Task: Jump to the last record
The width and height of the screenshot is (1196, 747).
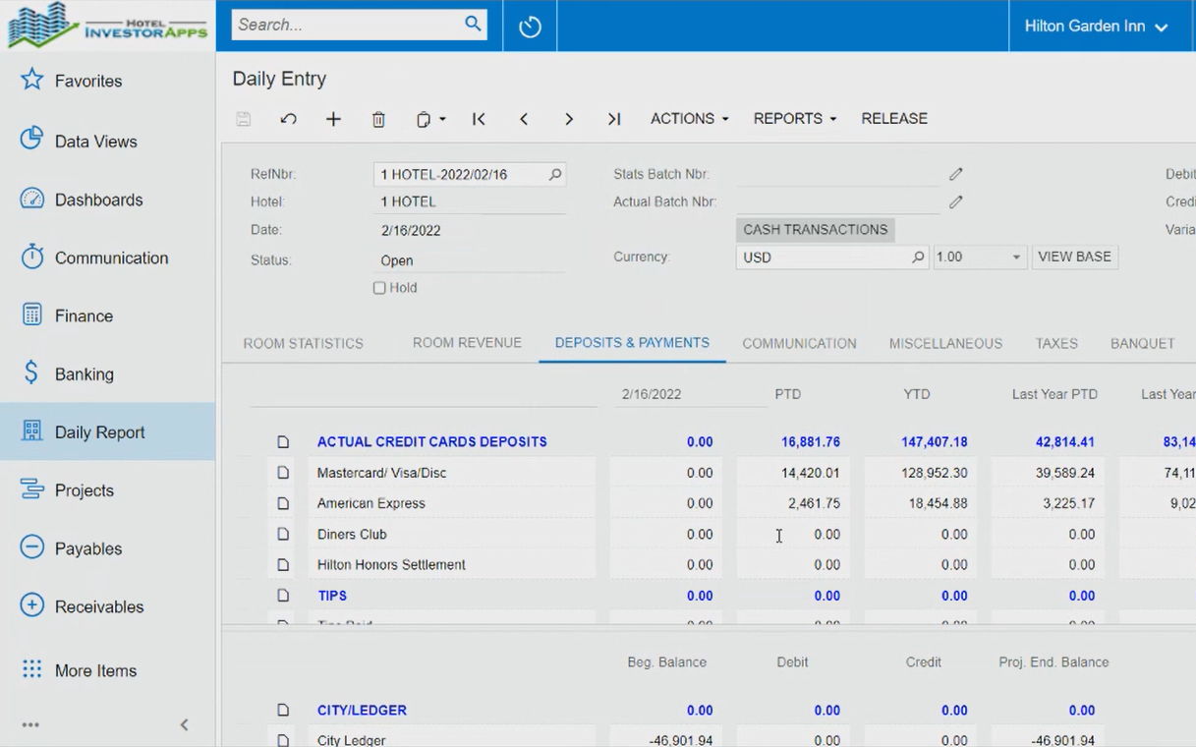Action: (614, 119)
